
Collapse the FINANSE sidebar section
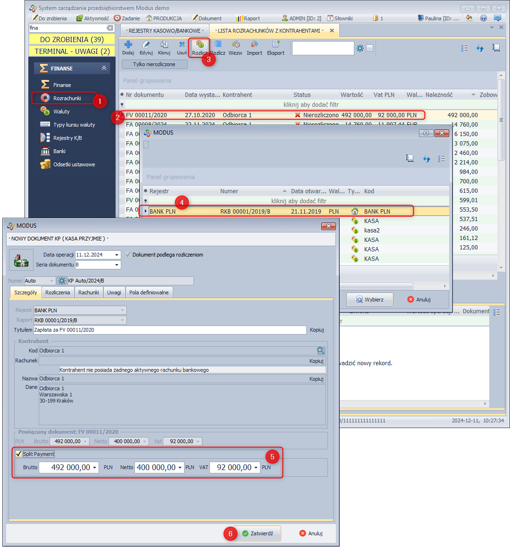coord(104,68)
